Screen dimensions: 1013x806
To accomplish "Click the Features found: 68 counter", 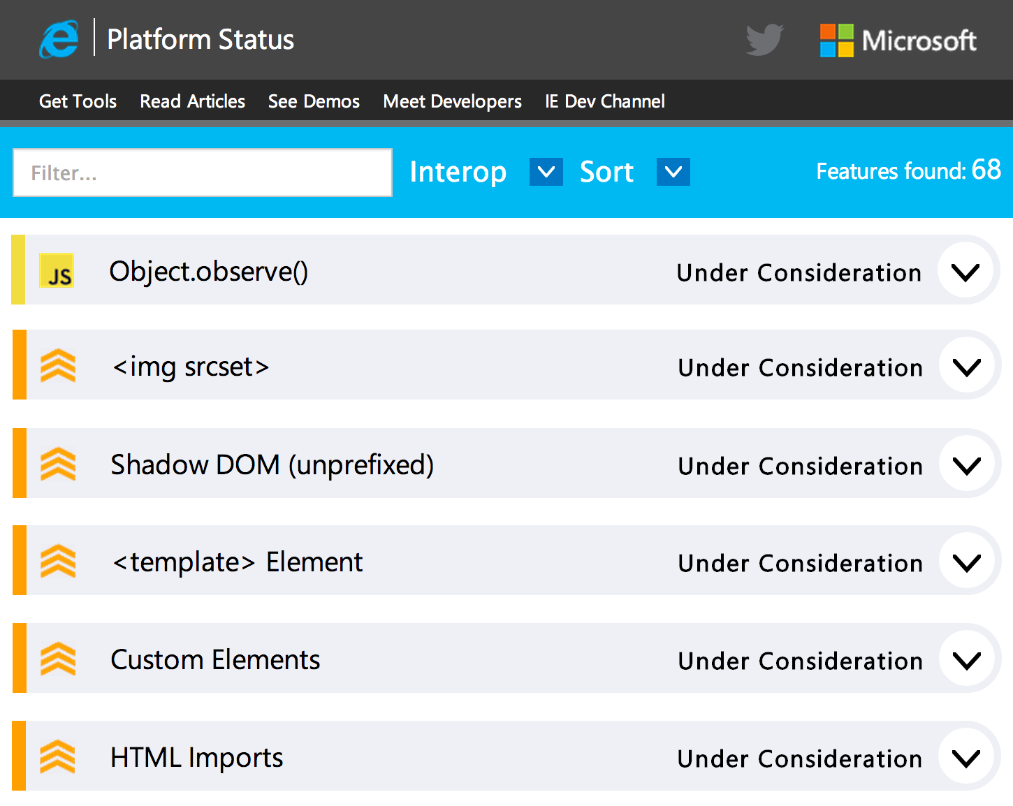I will (x=909, y=170).
